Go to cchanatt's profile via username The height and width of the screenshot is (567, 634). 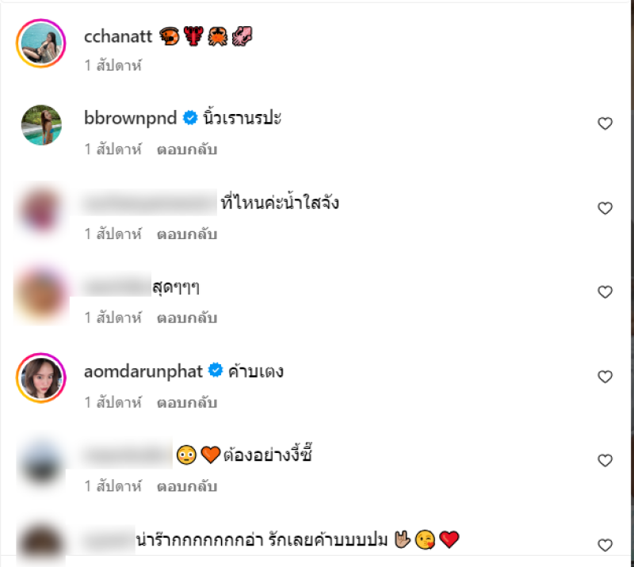point(117,36)
